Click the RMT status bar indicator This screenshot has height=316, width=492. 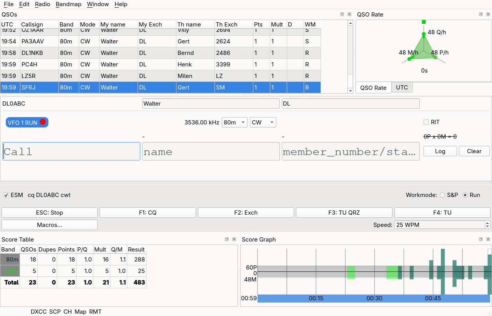pos(95,312)
